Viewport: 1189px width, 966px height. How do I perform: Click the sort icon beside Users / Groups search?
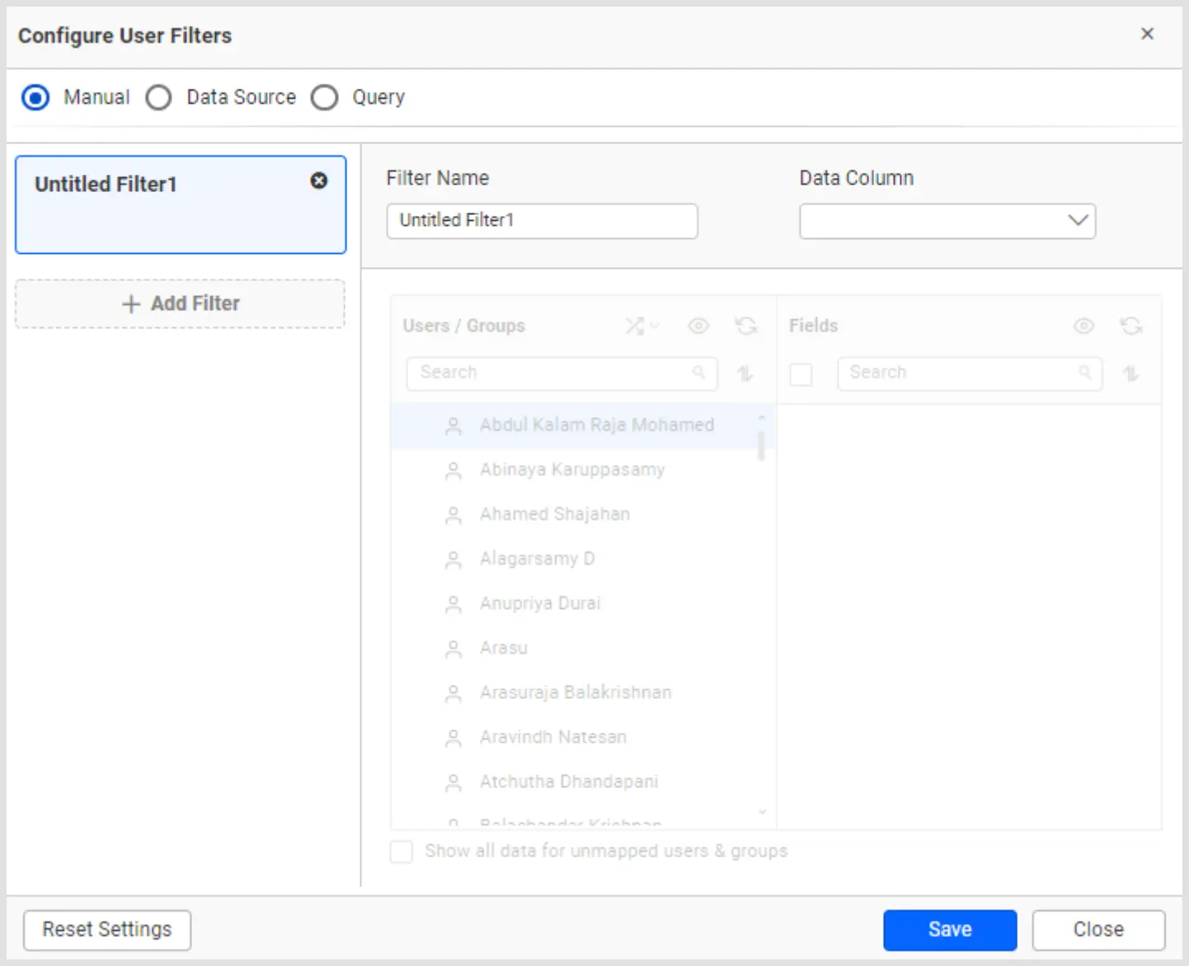pos(745,373)
